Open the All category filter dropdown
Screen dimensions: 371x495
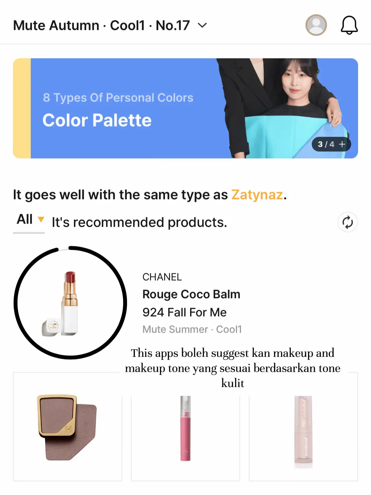pos(30,220)
